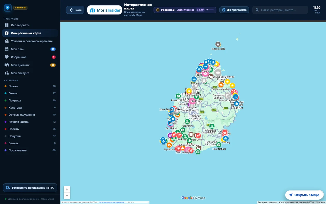Click the Pont Naturel camera marker
326x204 pixels.
[x=219, y=145]
